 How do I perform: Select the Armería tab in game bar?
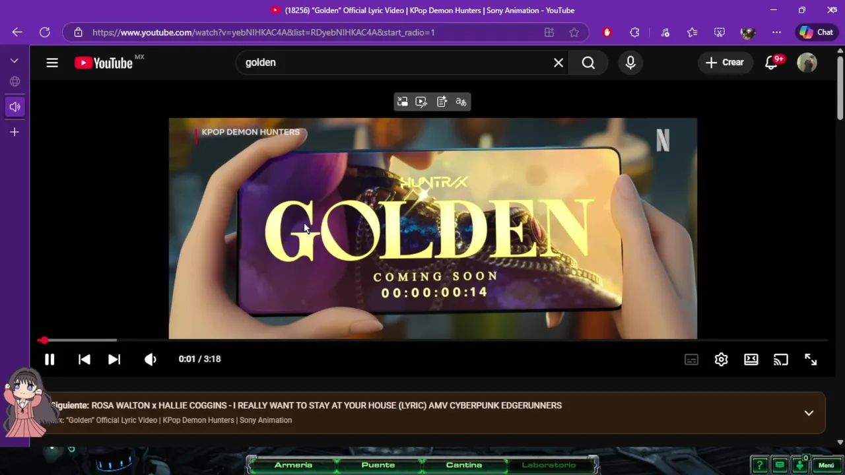[293, 465]
